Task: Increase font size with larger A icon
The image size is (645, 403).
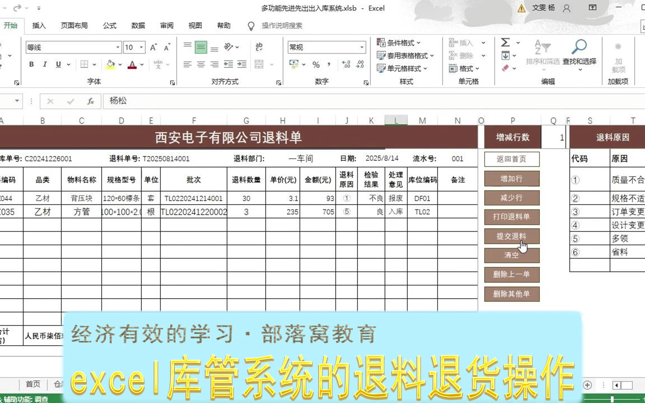Action: (x=153, y=47)
